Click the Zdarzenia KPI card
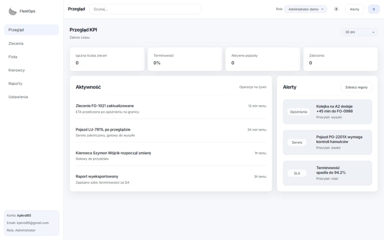The width and height of the screenshot is (384, 240). (340, 59)
